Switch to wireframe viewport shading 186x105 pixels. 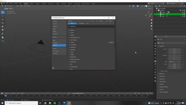(144, 6)
